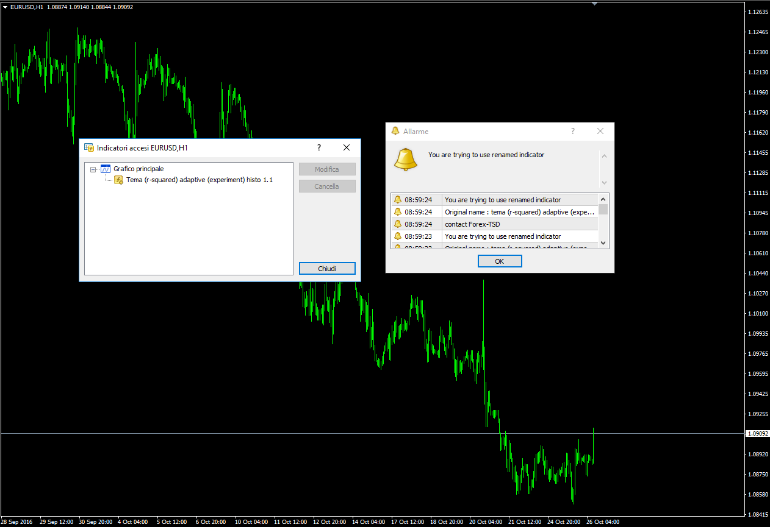Image resolution: width=770 pixels, height=527 pixels.
Task: Click the greyed Cancella button
Action: pyautogui.click(x=327, y=186)
